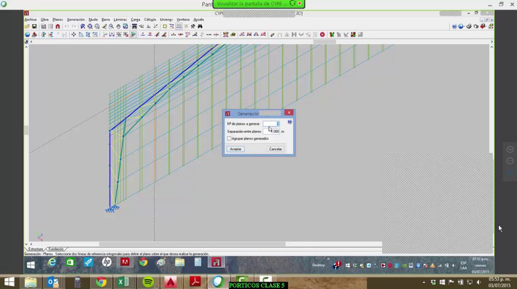Click the zoom-in plus button at right edge
Image resolution: width=517 pixels, height=289 pixels.
[x=510, y=150]
